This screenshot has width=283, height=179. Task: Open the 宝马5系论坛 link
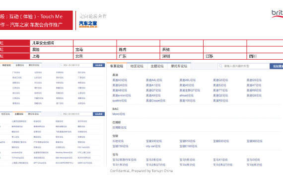click(187, 160)
